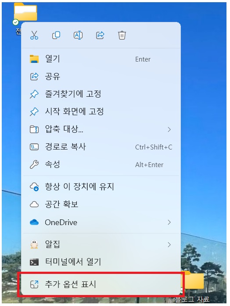Click the Share arrow icon in top row

click(x=100, y=35)
